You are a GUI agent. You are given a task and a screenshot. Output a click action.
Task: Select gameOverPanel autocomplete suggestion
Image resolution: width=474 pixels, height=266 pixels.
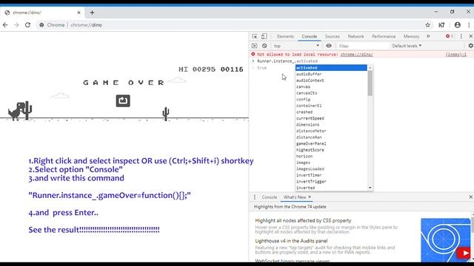coord(331,143)
